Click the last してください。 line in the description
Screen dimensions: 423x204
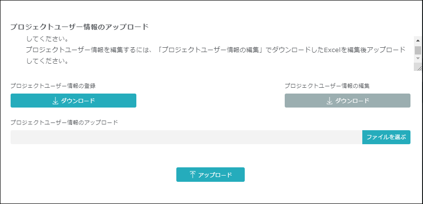click(47, 61)
